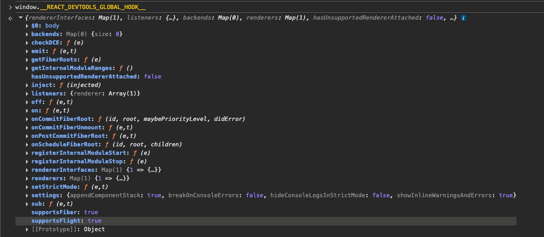Expand the settings object

pos(27,196)
